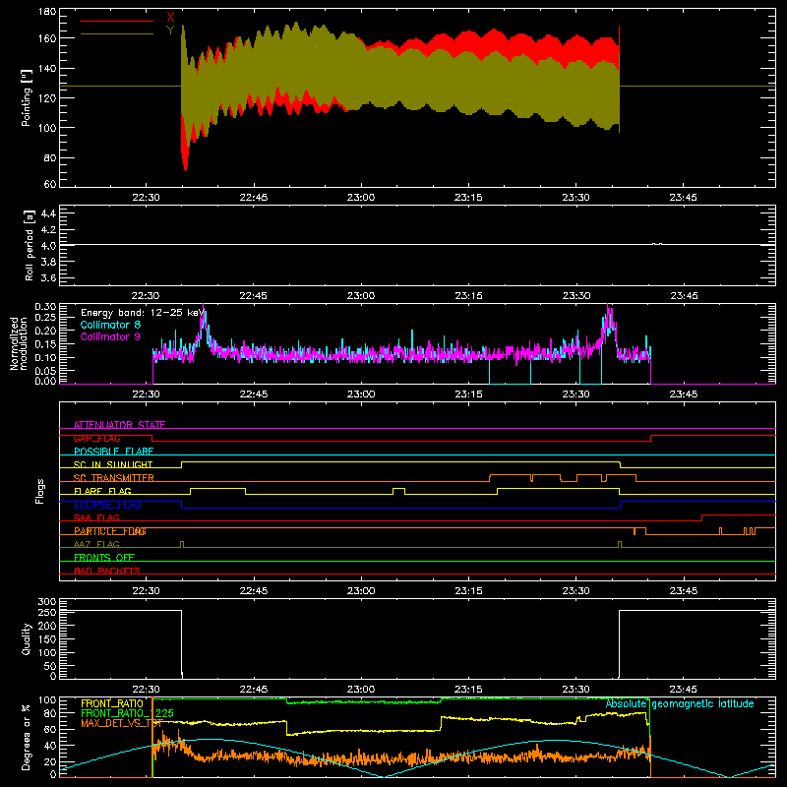Click the red X legend line
Screen dimensions: 787x787
click(117, 21)
